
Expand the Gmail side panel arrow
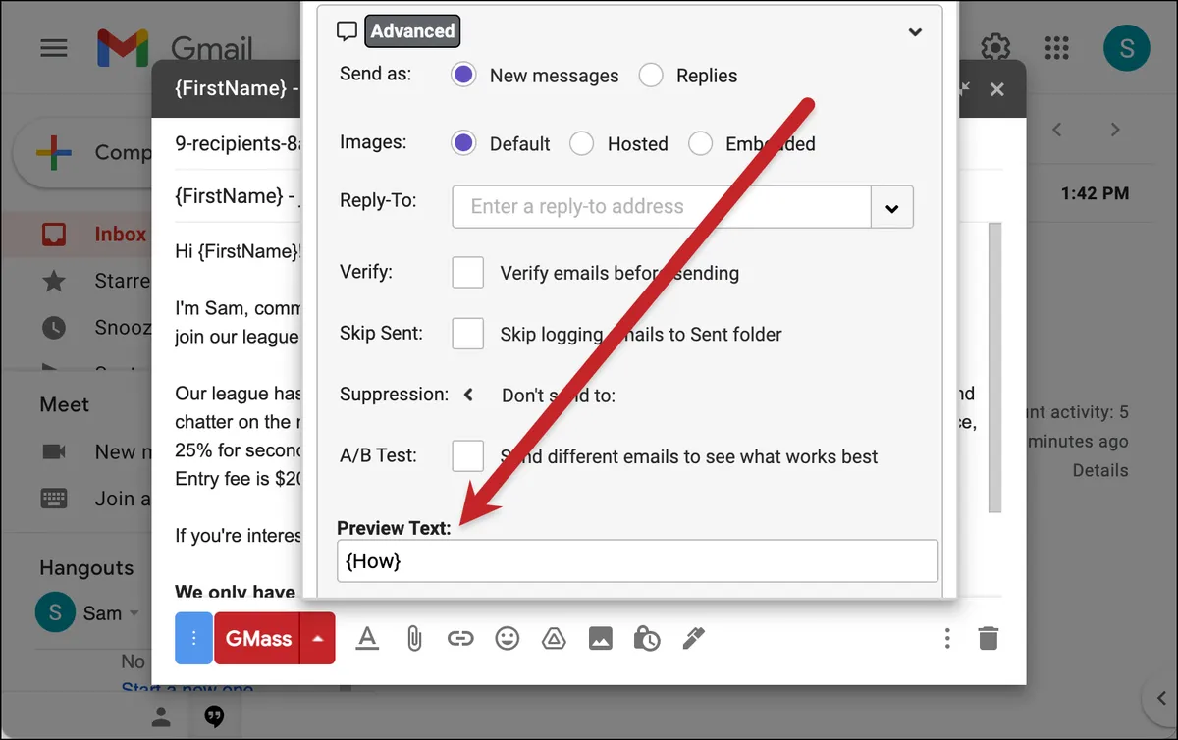pos(1159,698)
